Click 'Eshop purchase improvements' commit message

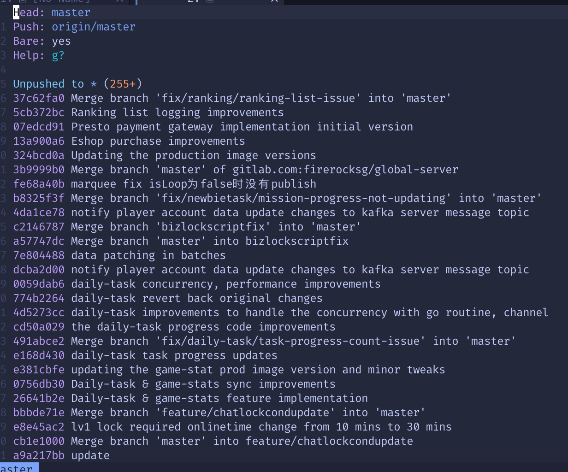[158, 141]
